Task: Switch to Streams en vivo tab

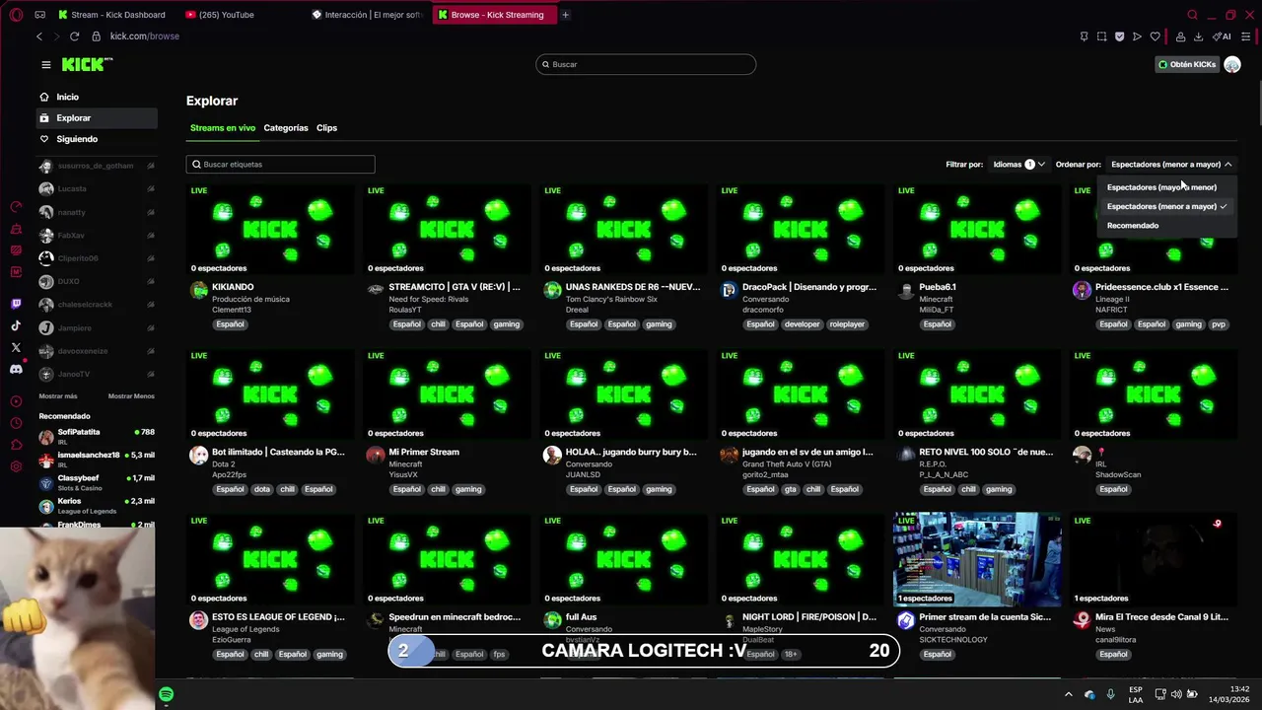Action: pos(223,128)
